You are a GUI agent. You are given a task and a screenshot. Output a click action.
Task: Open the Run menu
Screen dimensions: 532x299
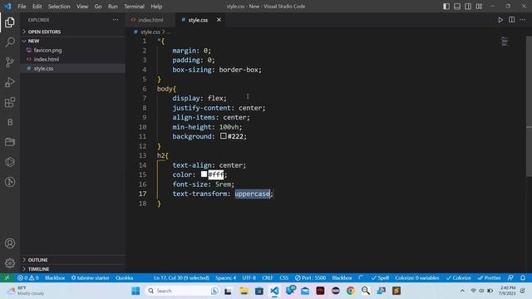[x=113, y=6]
